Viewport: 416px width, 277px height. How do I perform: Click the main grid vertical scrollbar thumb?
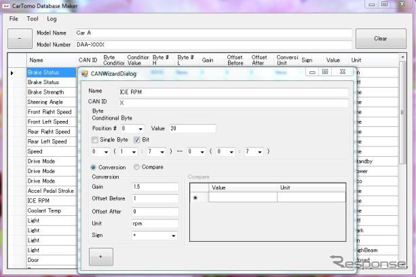pyautogui.click(x=402, y=113)
